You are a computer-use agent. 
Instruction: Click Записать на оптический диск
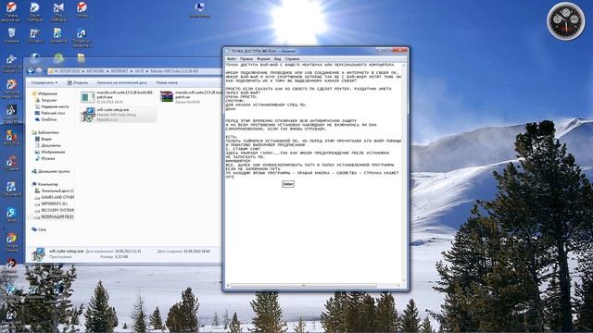[x=121, y=82]
